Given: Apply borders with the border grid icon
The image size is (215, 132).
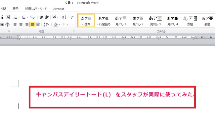Looking at the screenshot, I should (64, 25).
